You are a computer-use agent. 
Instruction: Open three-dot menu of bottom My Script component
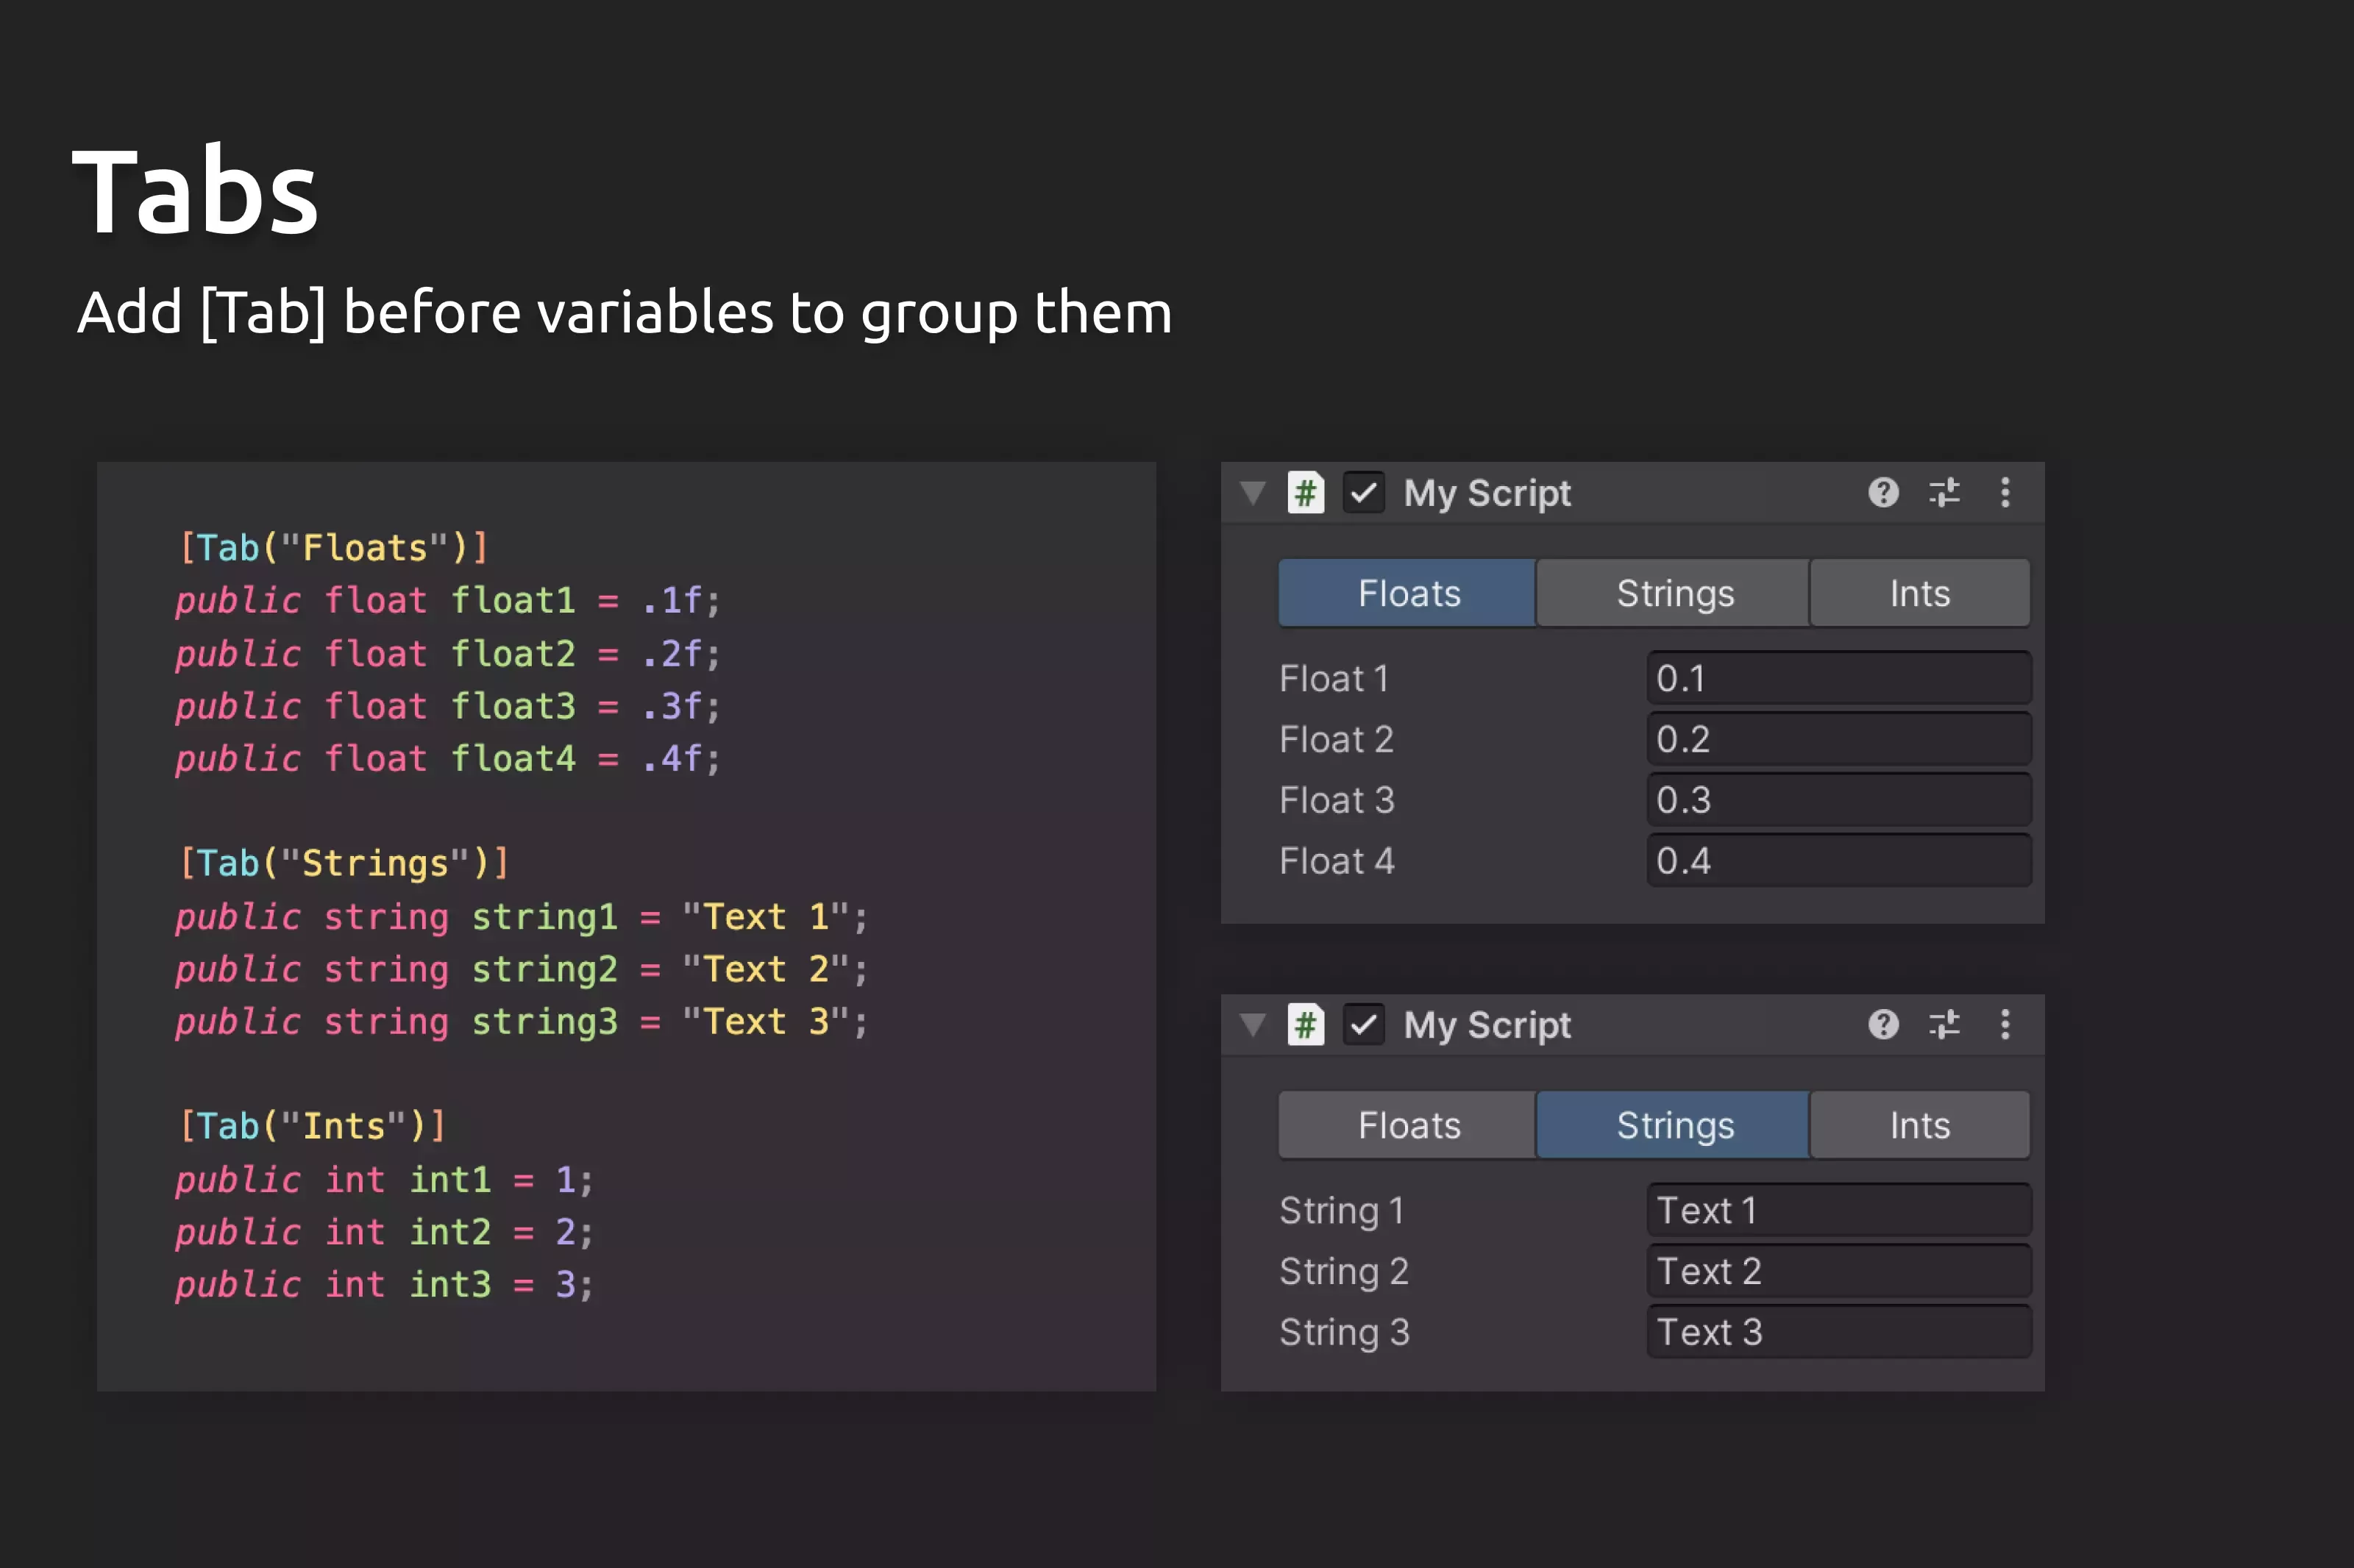pos(2005,1024)
